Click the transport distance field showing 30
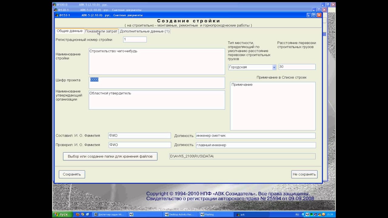388x218 pixels. pyautogui.click(x=297, y=67)
